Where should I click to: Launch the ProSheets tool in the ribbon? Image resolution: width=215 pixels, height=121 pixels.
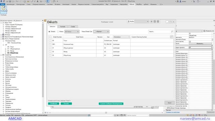point(4,9)
